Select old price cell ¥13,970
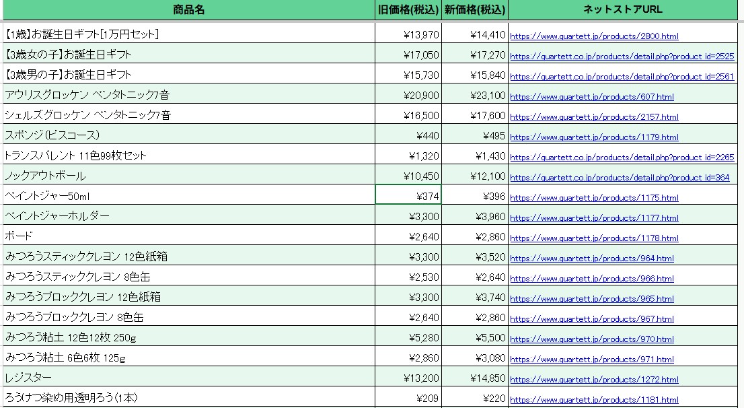 [408, 34]
